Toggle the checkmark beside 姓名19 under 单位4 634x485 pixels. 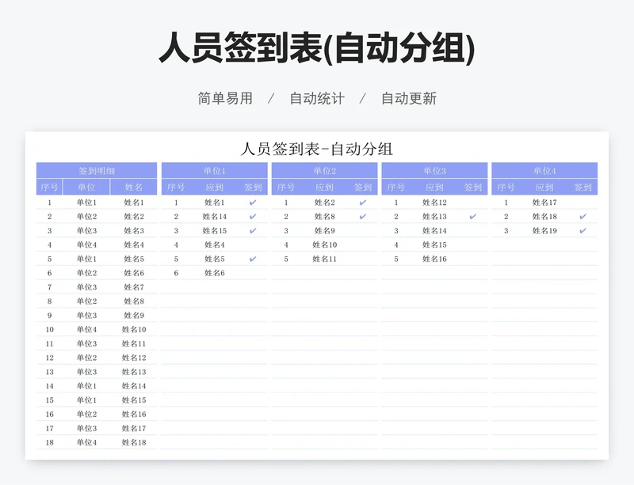tap(582, 230)
